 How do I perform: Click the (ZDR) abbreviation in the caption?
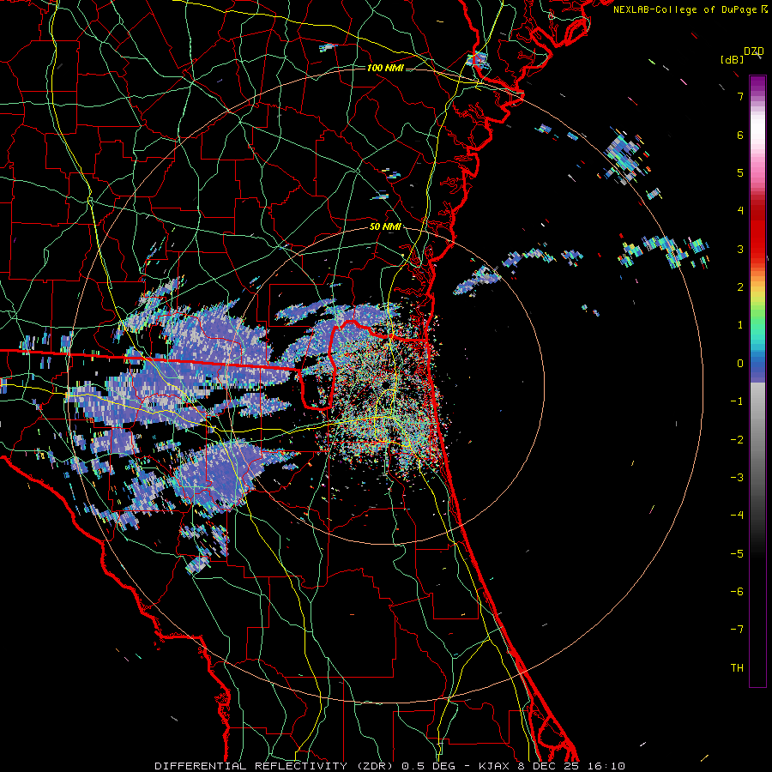point(373,766)
